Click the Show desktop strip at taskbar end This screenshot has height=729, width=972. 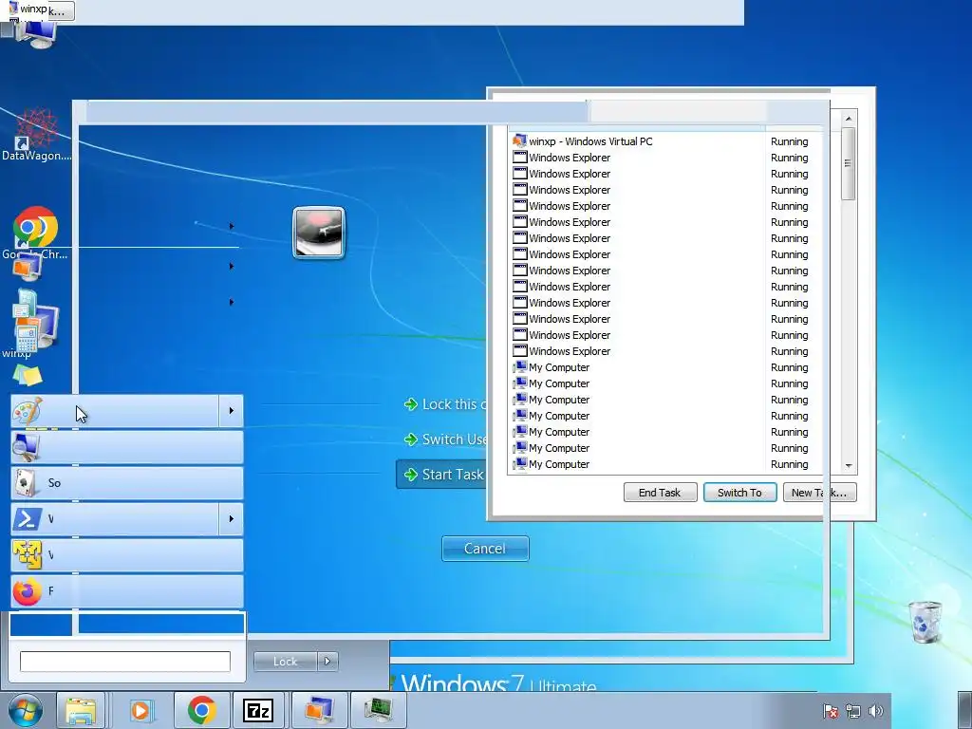[x=965, y=710]
